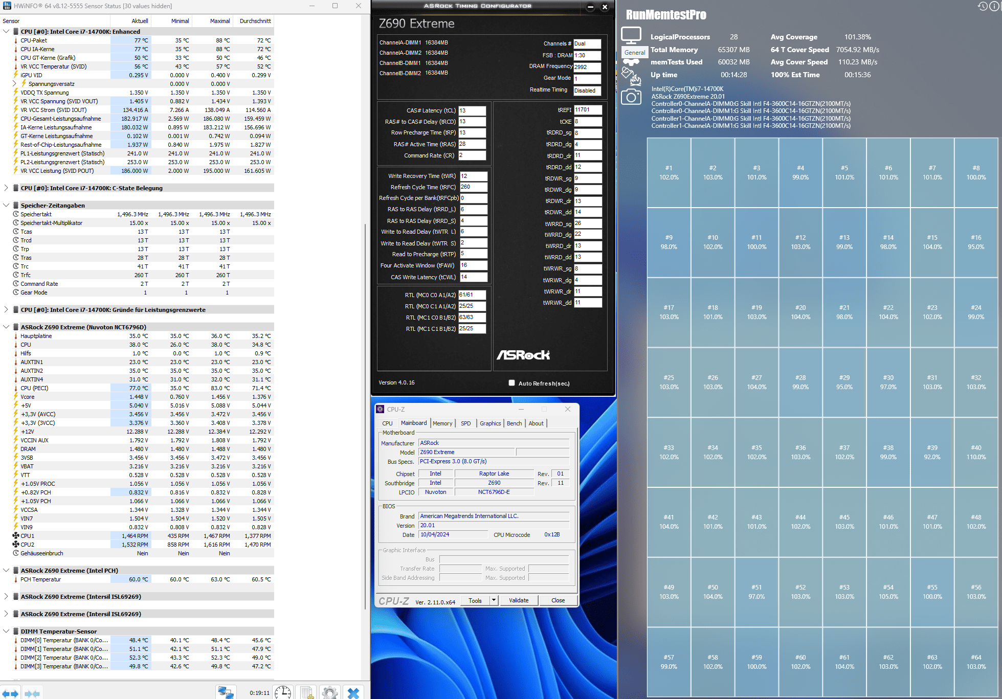The height and width of the screenshot is (699, 1002).
Task: Switch to the Memory tab in CPU-Z
Action: (442, 423)
